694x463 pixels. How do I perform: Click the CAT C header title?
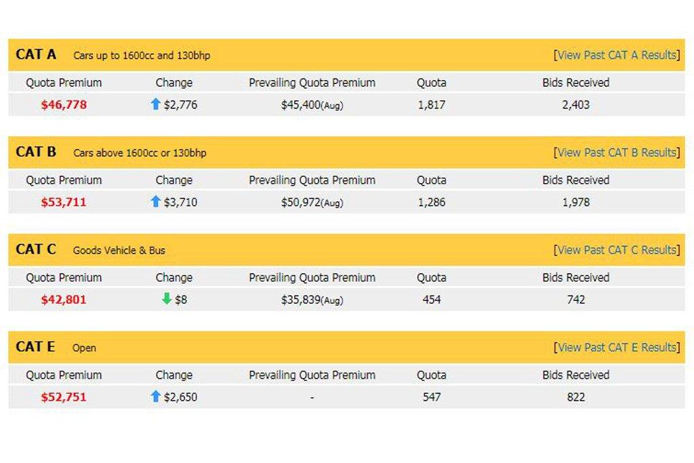(36, 249)
